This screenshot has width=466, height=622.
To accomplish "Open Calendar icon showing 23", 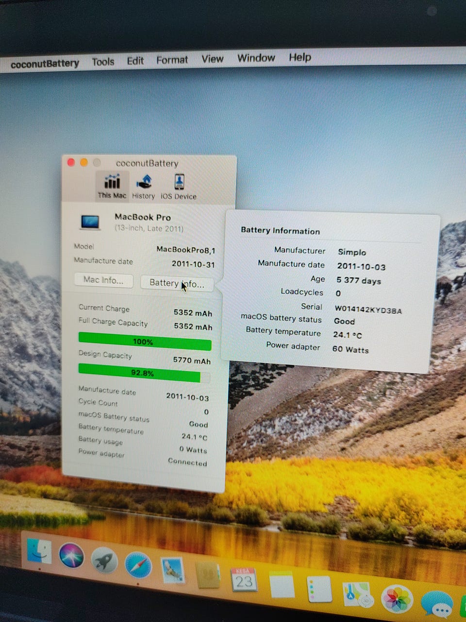I will 244,580.
